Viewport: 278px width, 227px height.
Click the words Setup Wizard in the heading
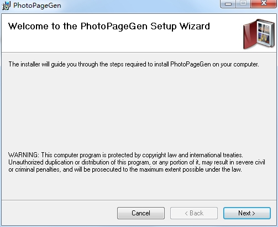click(180, 27)
